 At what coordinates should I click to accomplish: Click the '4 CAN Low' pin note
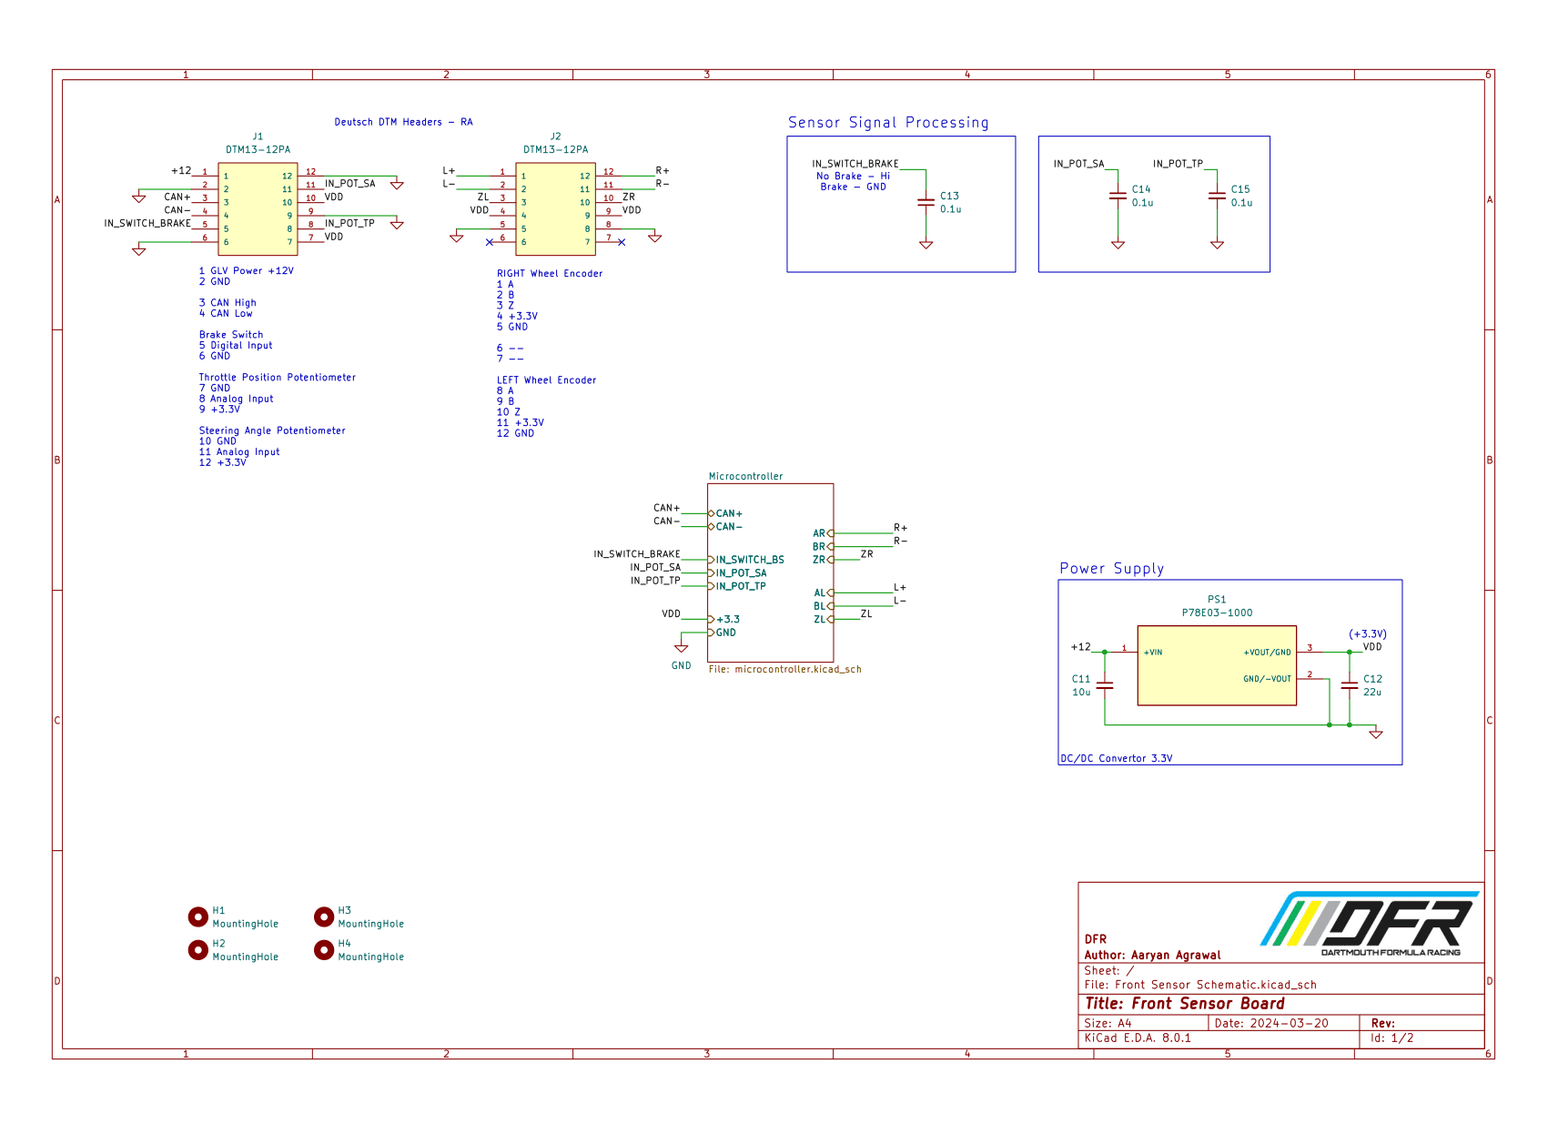pos(226,313)
